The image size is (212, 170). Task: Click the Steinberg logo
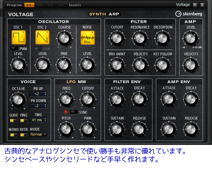[x=189, y=14]
